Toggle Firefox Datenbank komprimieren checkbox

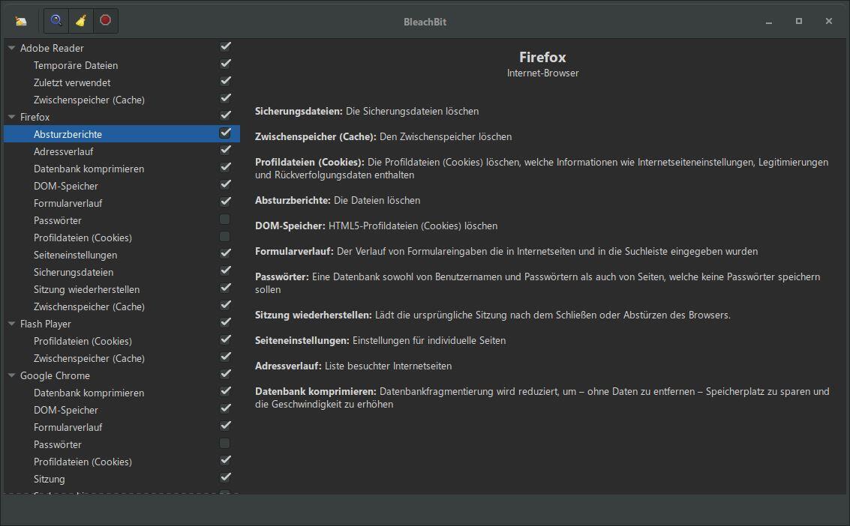click(225, 167)
